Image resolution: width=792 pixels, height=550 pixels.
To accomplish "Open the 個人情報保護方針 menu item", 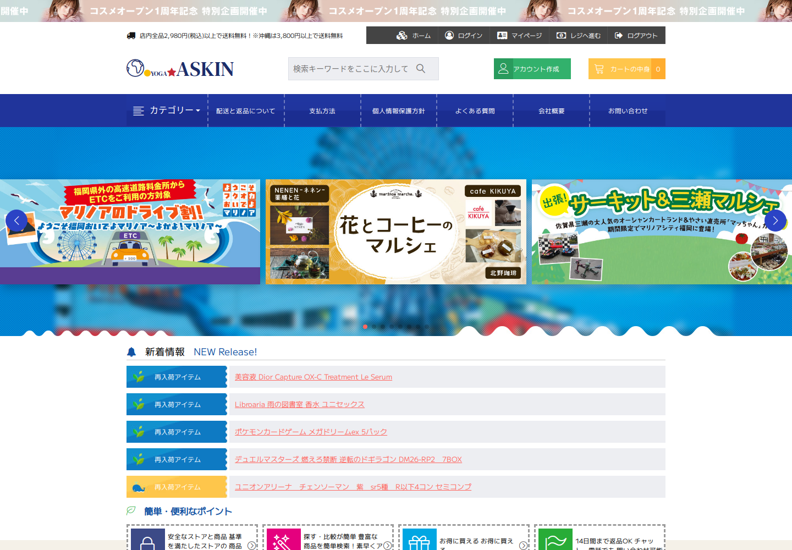I will coord(399,111).
